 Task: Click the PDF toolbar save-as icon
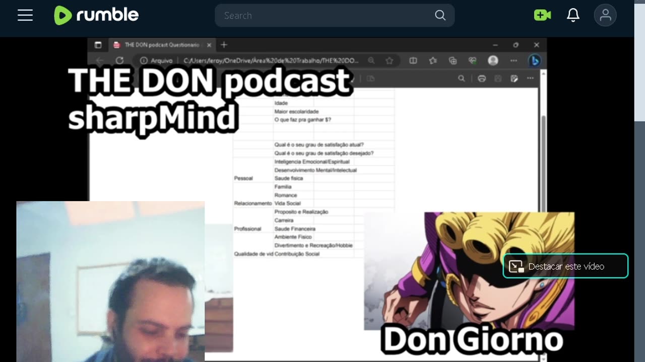click(514, 78)
